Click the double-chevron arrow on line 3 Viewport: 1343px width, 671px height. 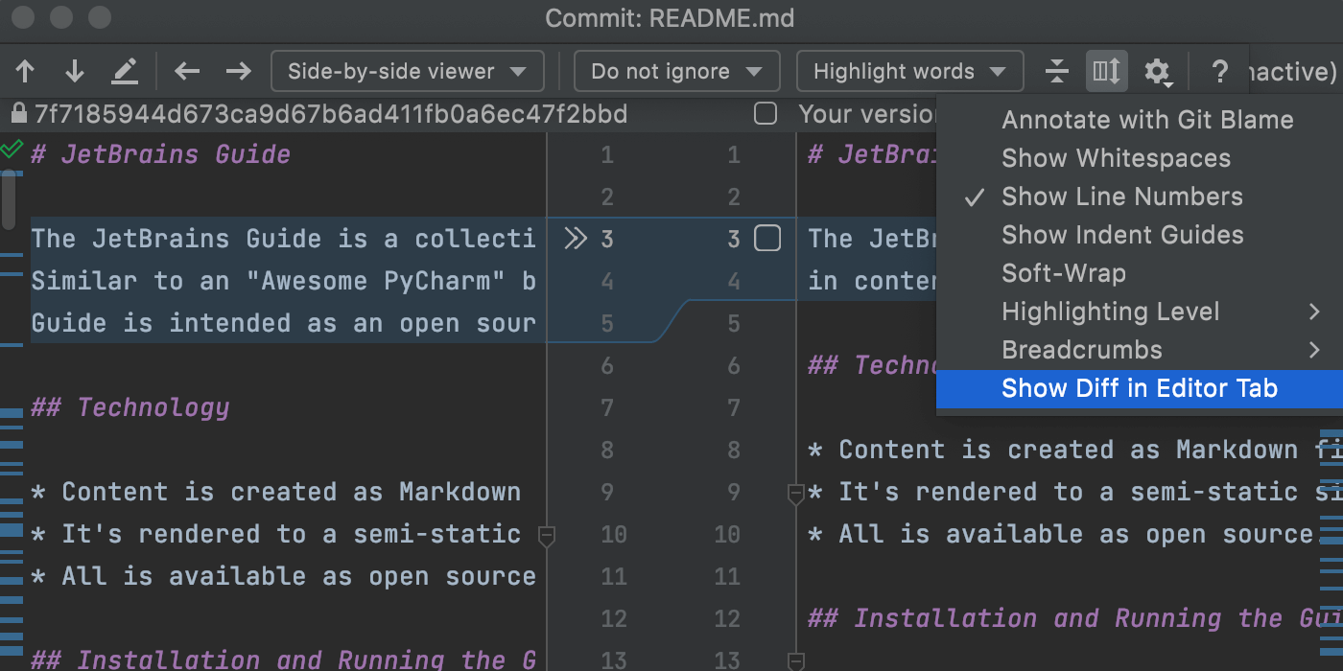[x=575, y=239]
